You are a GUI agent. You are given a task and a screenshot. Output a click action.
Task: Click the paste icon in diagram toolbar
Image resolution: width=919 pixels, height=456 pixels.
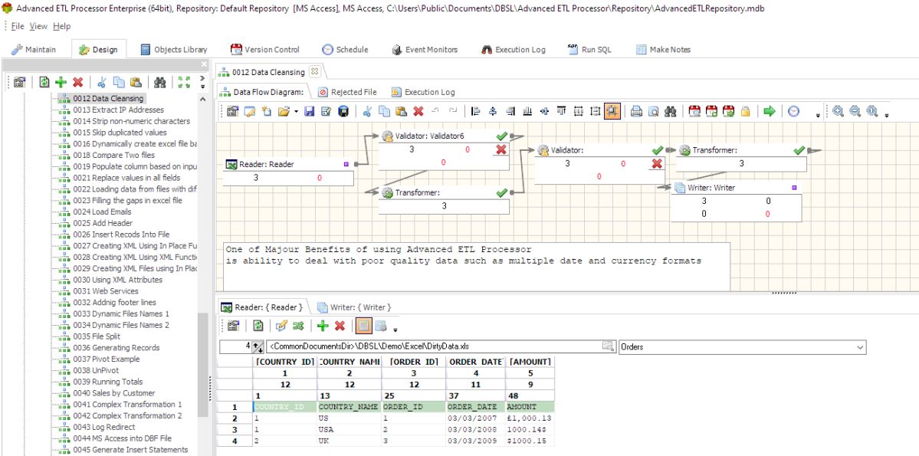point(401,111)
